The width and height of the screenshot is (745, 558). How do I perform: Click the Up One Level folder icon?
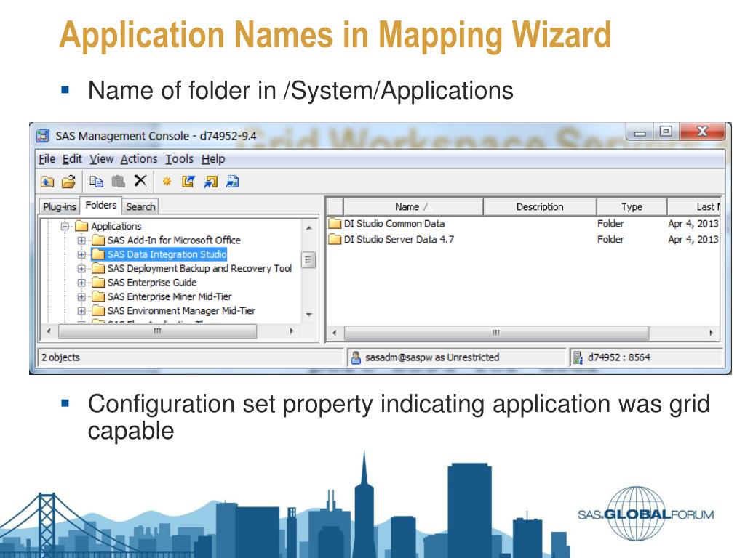[x=47, y=182]
